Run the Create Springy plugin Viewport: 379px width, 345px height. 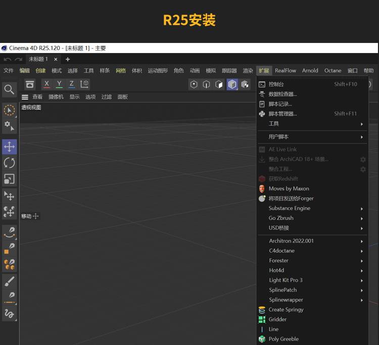(312, 310)
